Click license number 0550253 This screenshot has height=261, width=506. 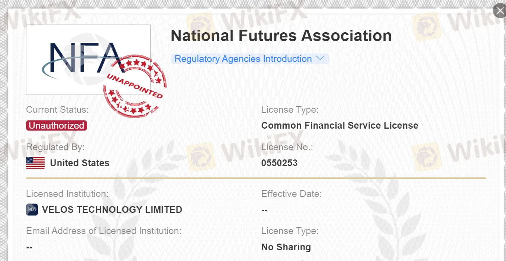[279, 163]
